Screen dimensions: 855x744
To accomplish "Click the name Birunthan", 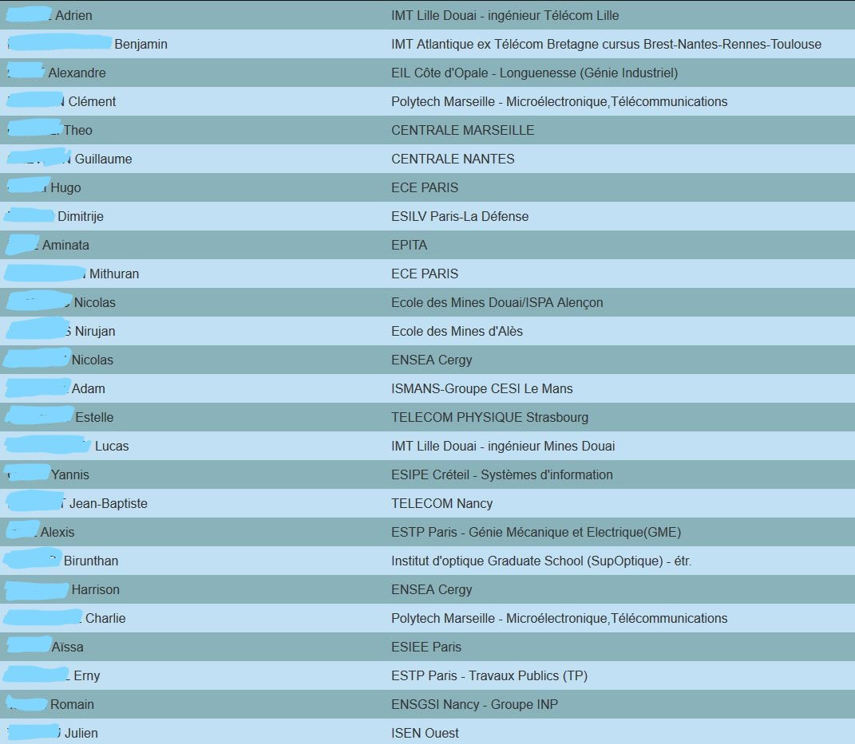I will coord(91,561).
